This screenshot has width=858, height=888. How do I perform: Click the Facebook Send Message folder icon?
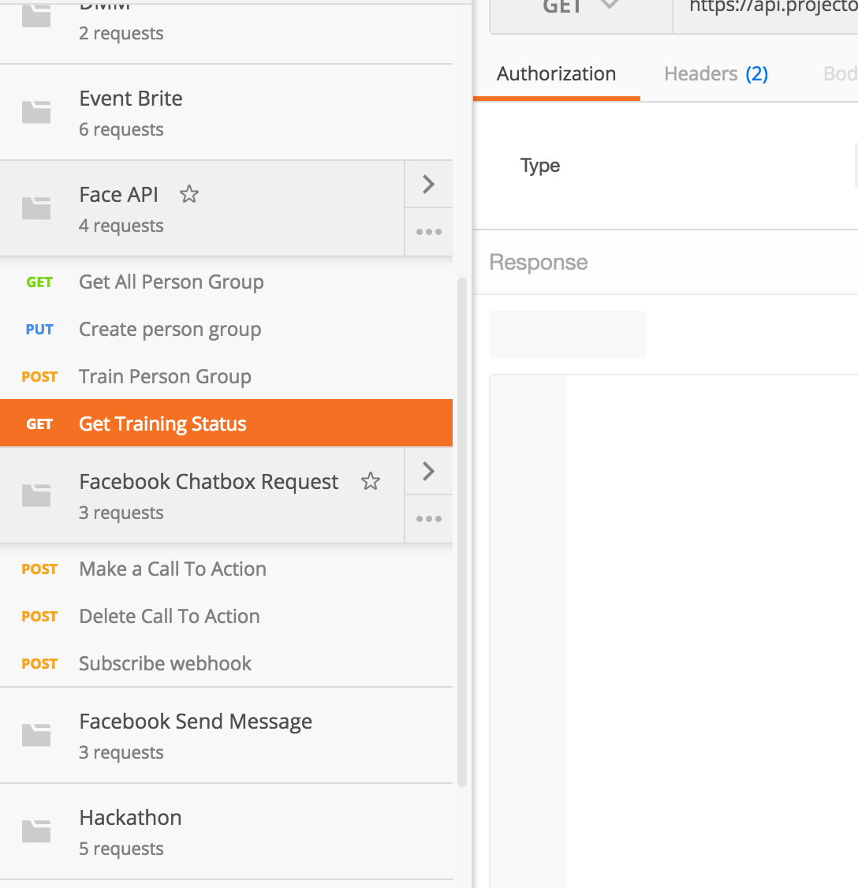pyautogui.click(x=36, y=735)
